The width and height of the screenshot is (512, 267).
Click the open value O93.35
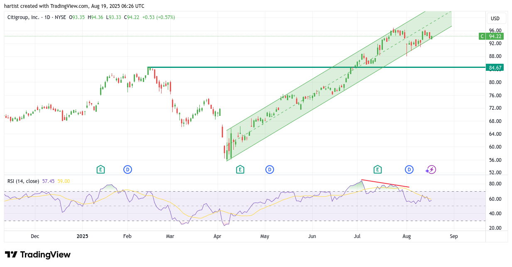pos(77,17)
